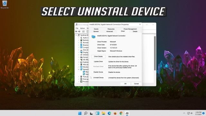
Task: Click the Display adapters category icon
Action: [81, 52]
